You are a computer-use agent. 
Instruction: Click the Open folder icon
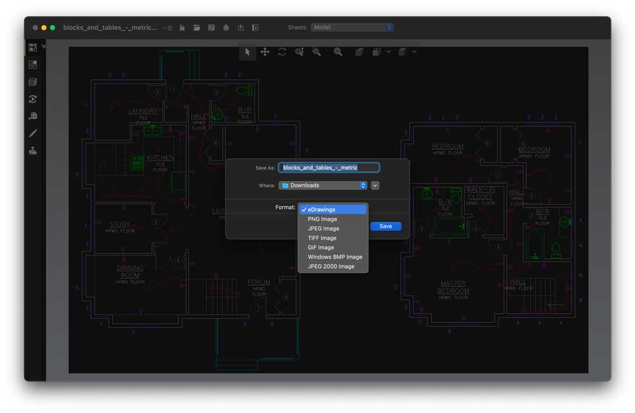pos(197,28)
